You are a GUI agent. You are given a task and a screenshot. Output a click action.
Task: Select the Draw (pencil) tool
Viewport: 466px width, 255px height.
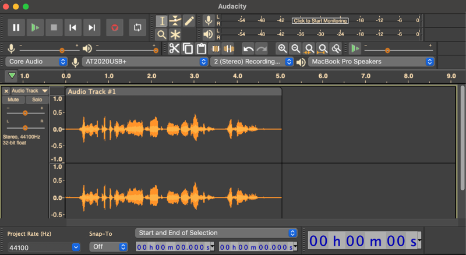pyautogui.click(x=189, y=21)
